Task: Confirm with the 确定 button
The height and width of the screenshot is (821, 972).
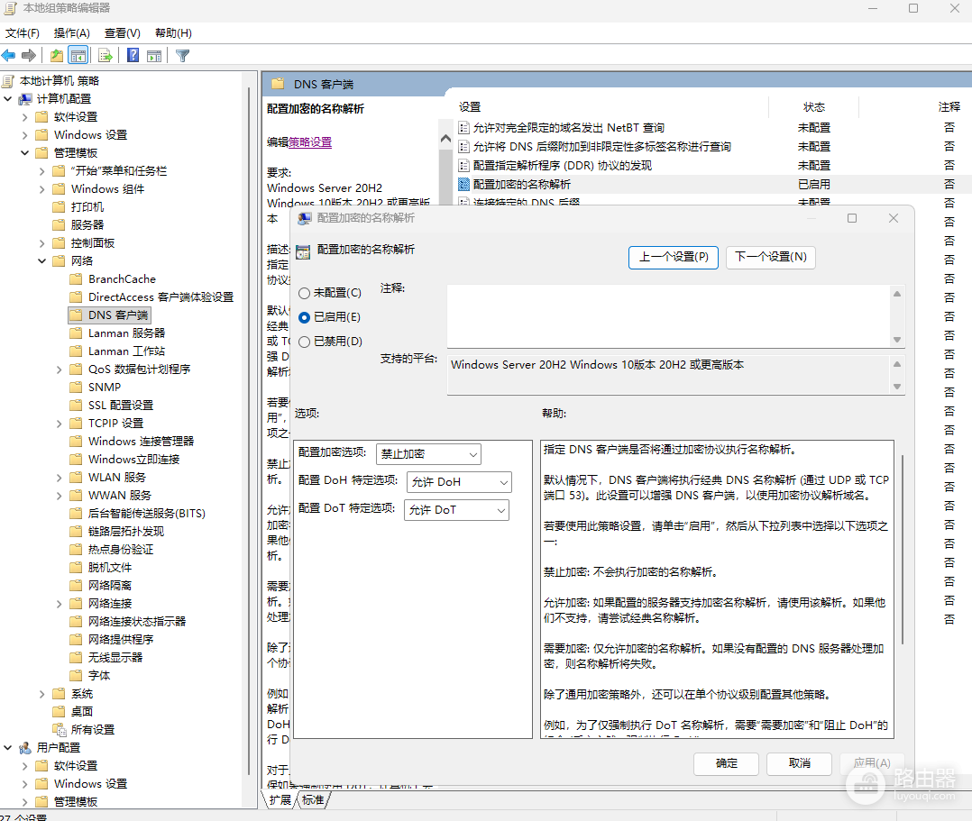Action: coord(727,763)
